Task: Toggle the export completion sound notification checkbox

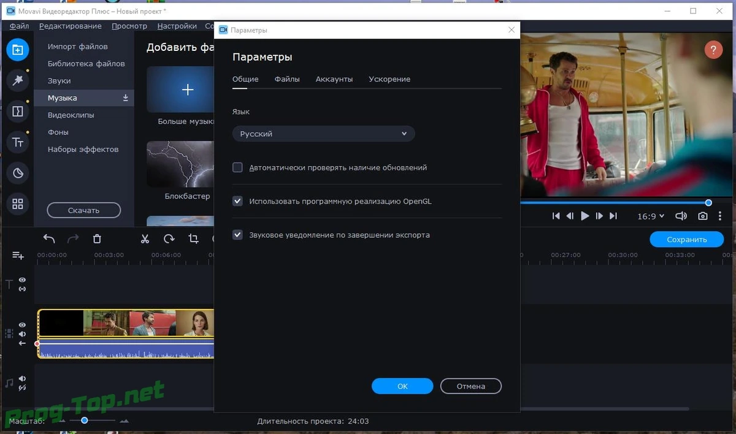Action: pyautogui.click(x=237, y=235)
